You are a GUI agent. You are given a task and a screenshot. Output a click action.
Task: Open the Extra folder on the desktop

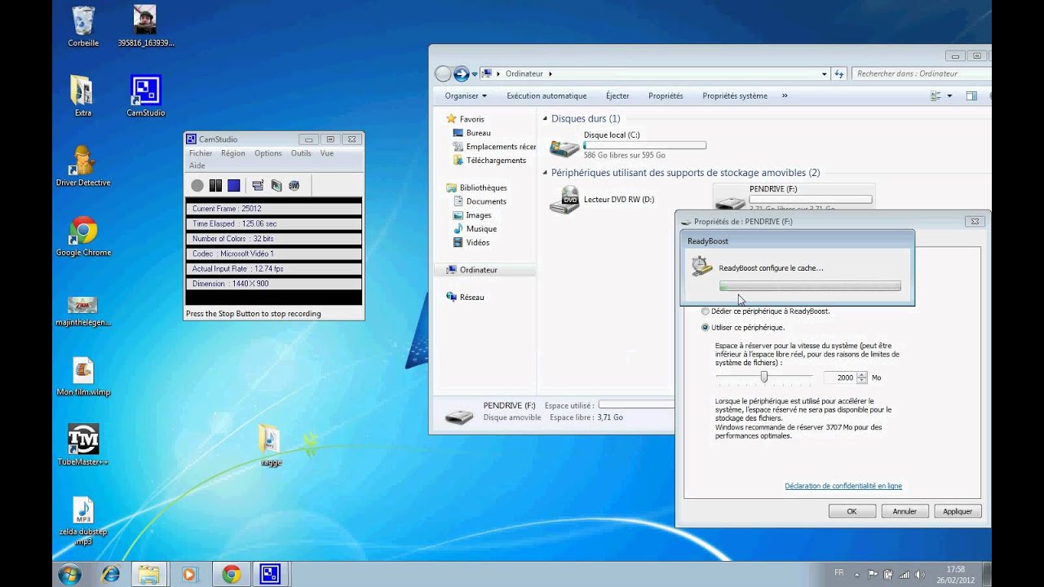82,96
